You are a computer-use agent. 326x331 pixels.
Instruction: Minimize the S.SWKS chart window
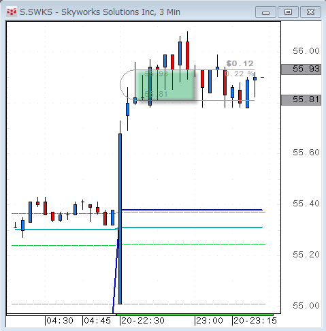pyautogui.click(x=265, y=12)
